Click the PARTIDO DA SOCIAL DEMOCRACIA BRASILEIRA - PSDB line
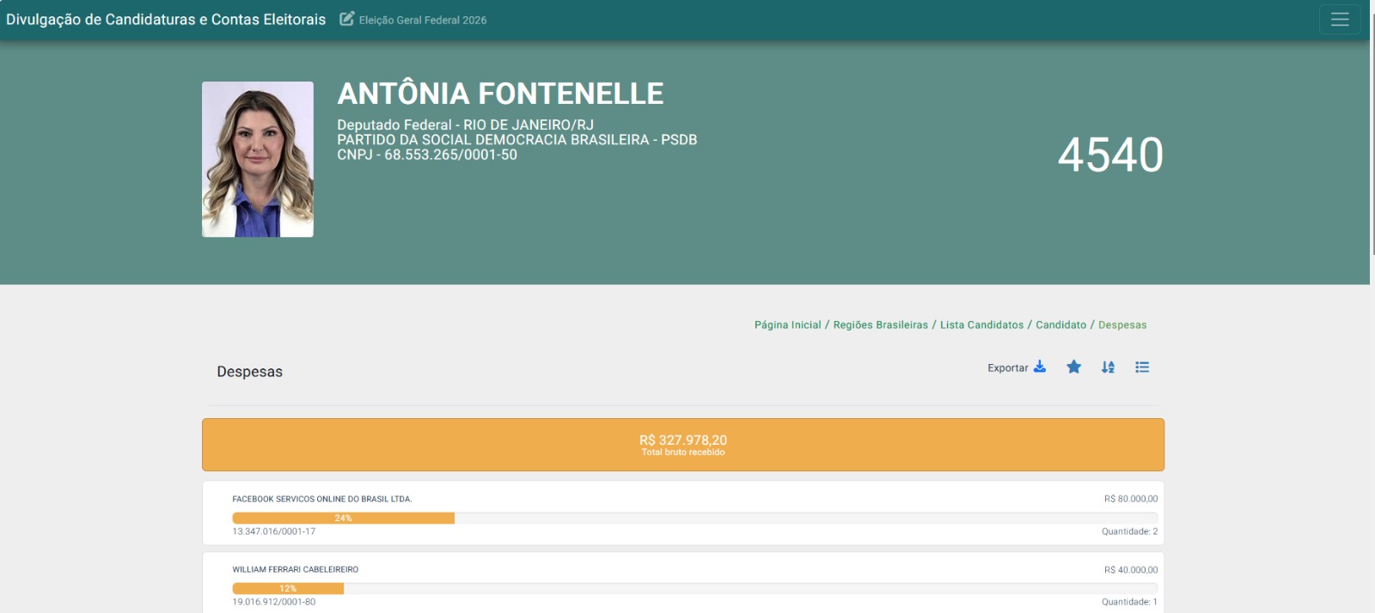Screen dimensions: 1375x613 (516, 139)
